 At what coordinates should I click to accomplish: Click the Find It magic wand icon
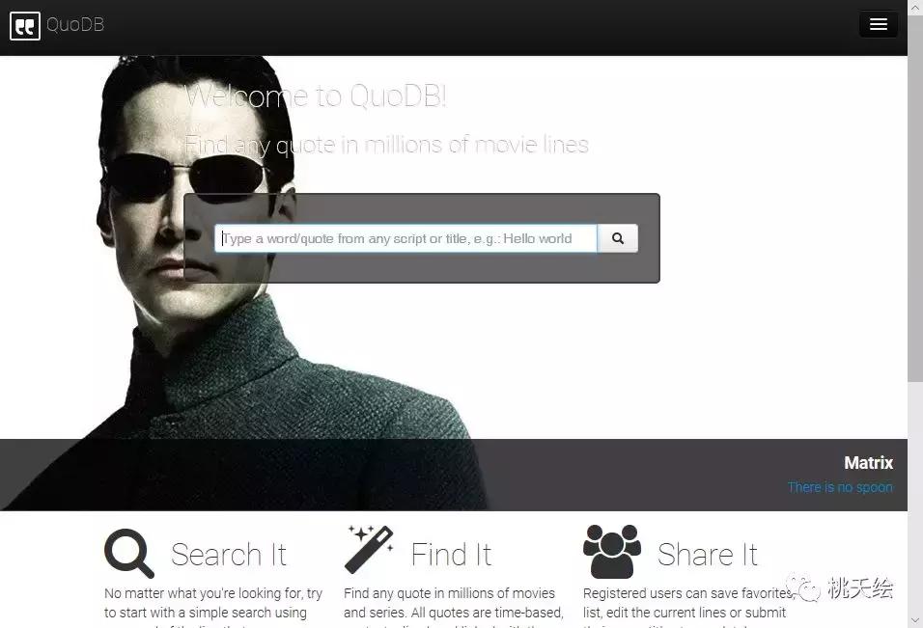369,549
